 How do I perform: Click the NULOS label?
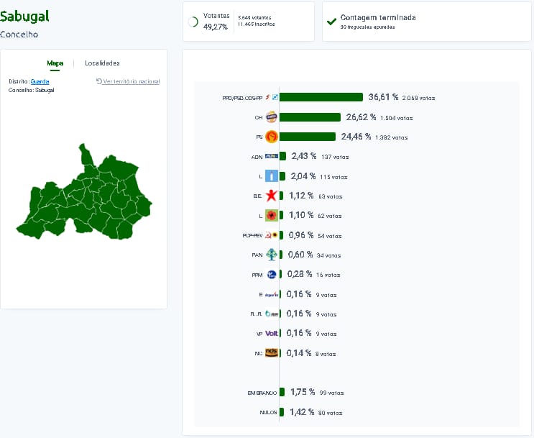click(268, 412)
